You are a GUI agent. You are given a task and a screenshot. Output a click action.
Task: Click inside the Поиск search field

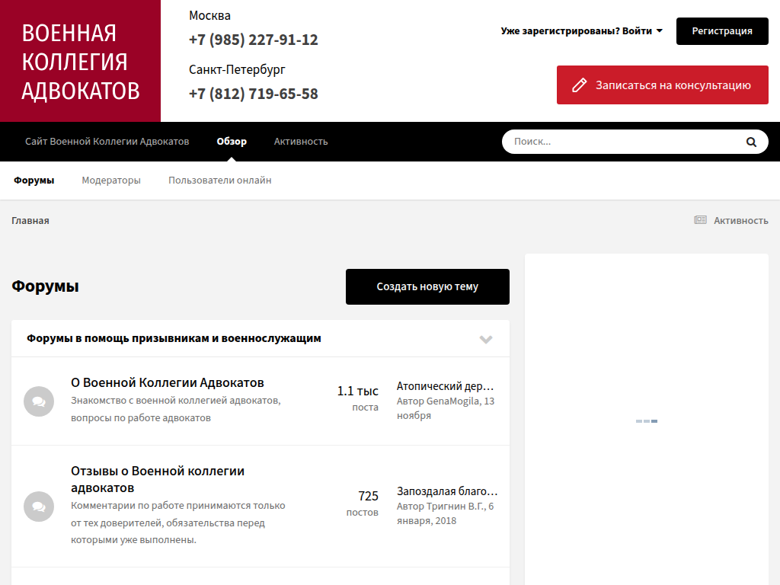tap(621, 142)
